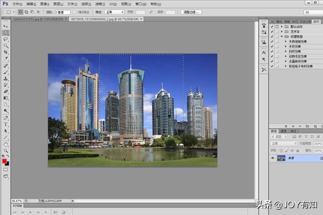Expand the 木质地板效果 action
The image size is (323, 215).
286,41
